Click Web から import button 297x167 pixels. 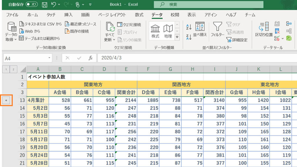coord(30,31)
